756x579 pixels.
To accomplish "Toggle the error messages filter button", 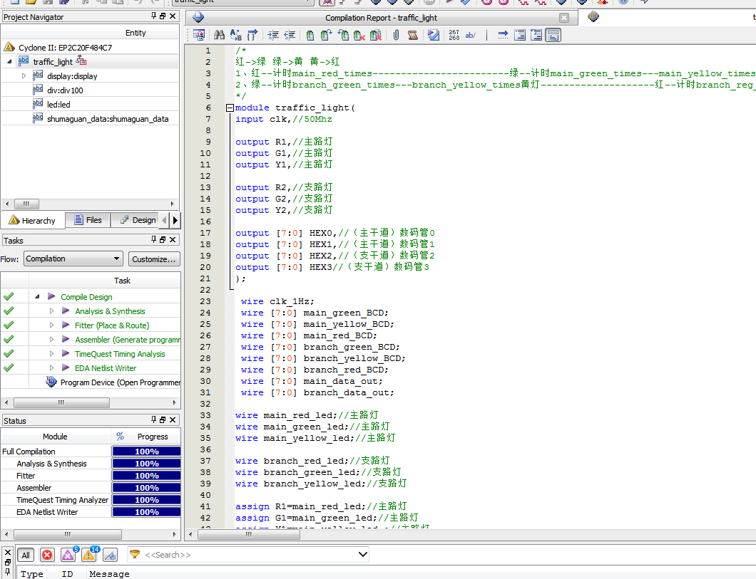I will click(x=47, y=555).
